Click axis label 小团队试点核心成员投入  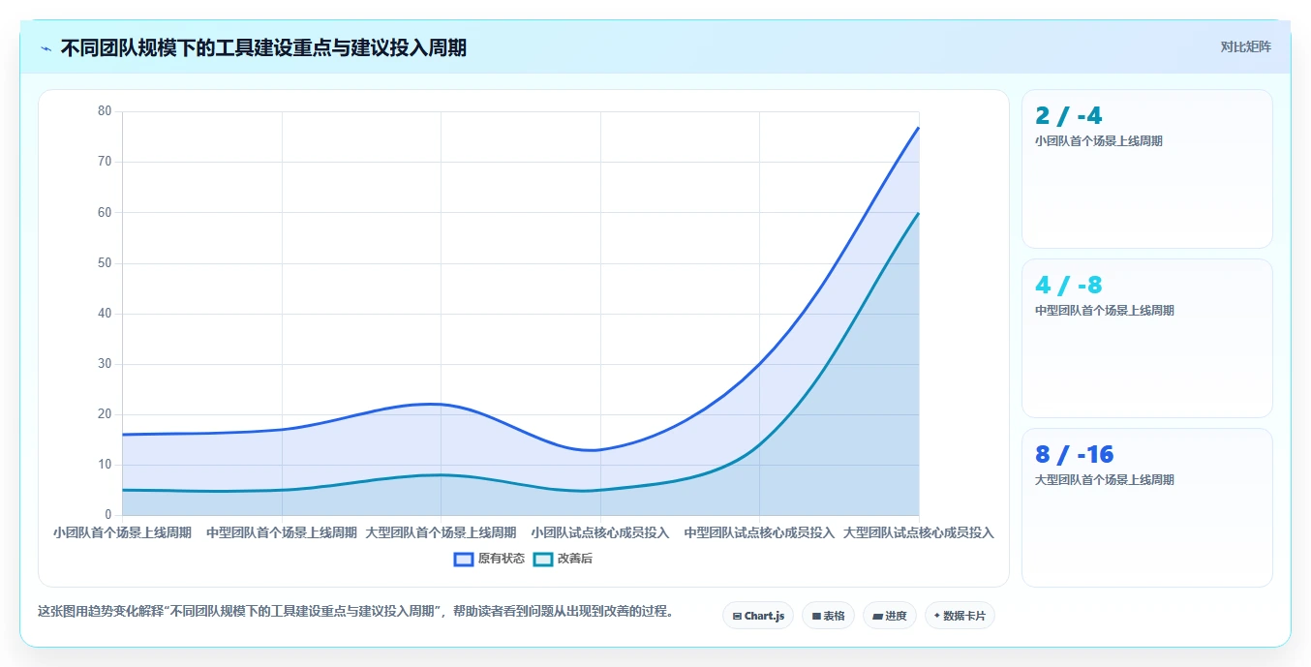pyautogui.click(x=600, y=532)
